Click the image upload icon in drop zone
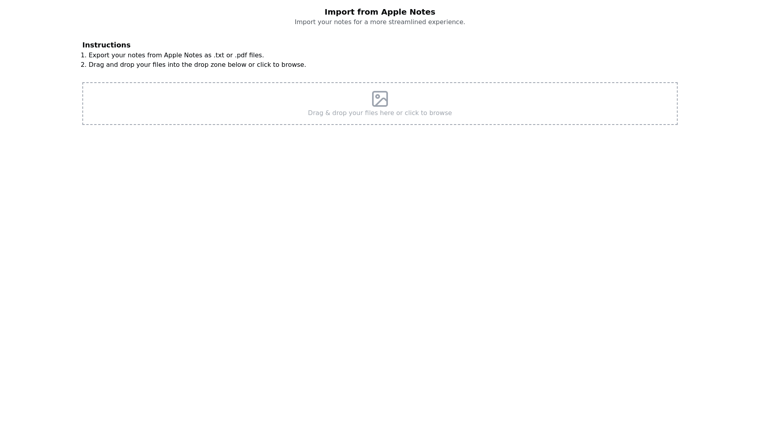The image size is (760, 427). [x=380, y=99]
